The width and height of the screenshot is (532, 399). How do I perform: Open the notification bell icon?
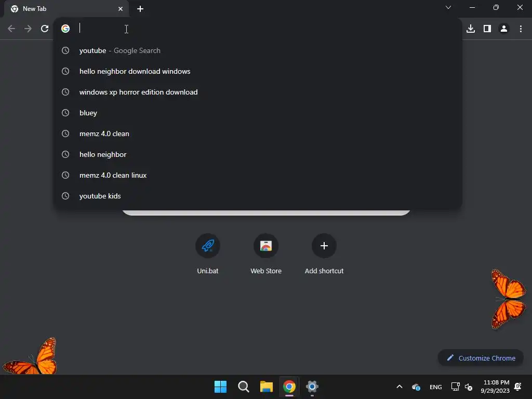coord(518,387)
